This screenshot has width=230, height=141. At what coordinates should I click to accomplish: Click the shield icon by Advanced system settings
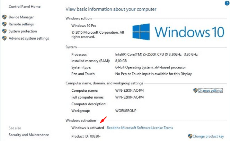[5, 38]
